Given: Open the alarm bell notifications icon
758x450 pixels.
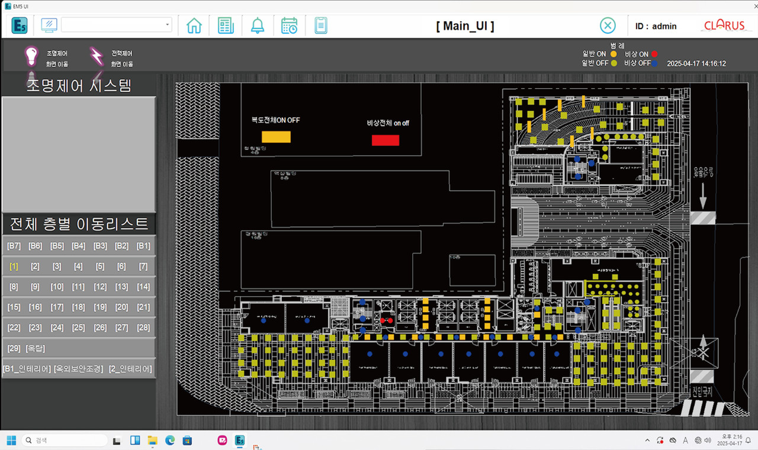Looking at the screenshot, I should point(258,25).
